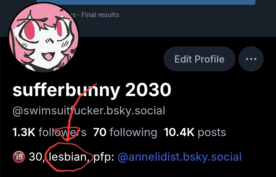The image size is (276, 177).
Task: Click the pfp: label in bio
Action: [x=104, y=157]
